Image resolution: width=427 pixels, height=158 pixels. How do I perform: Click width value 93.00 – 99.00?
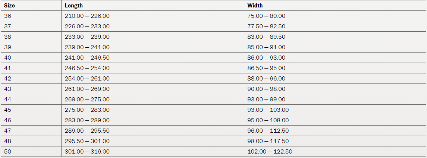pyautogui.click(x=266, y=99)
